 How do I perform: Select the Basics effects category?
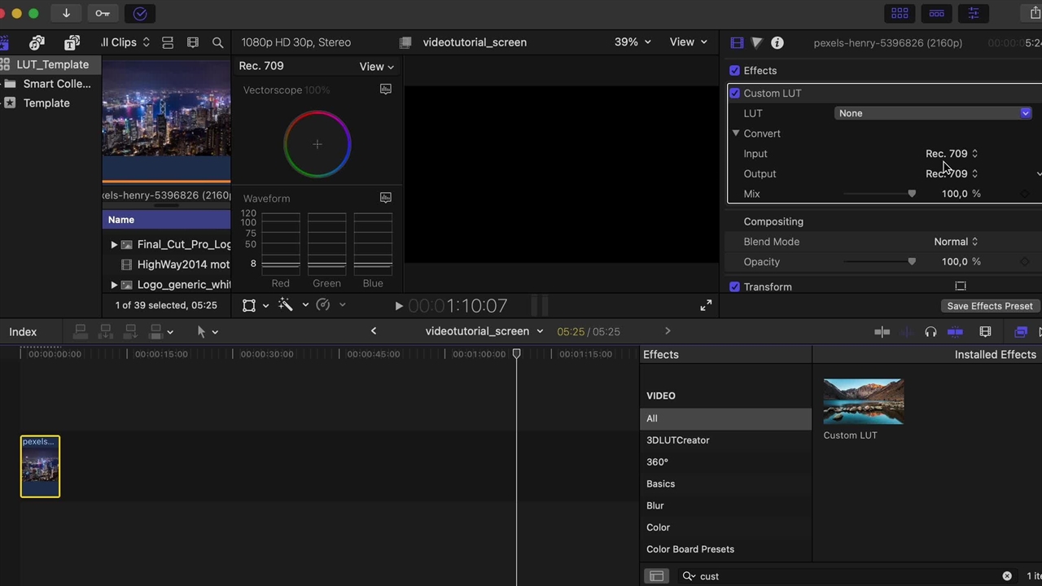point(660,483)
